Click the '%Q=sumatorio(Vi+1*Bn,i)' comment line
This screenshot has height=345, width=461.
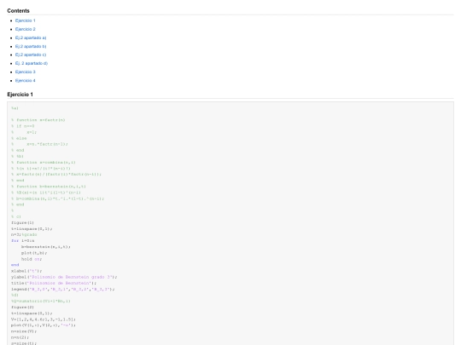41,301
